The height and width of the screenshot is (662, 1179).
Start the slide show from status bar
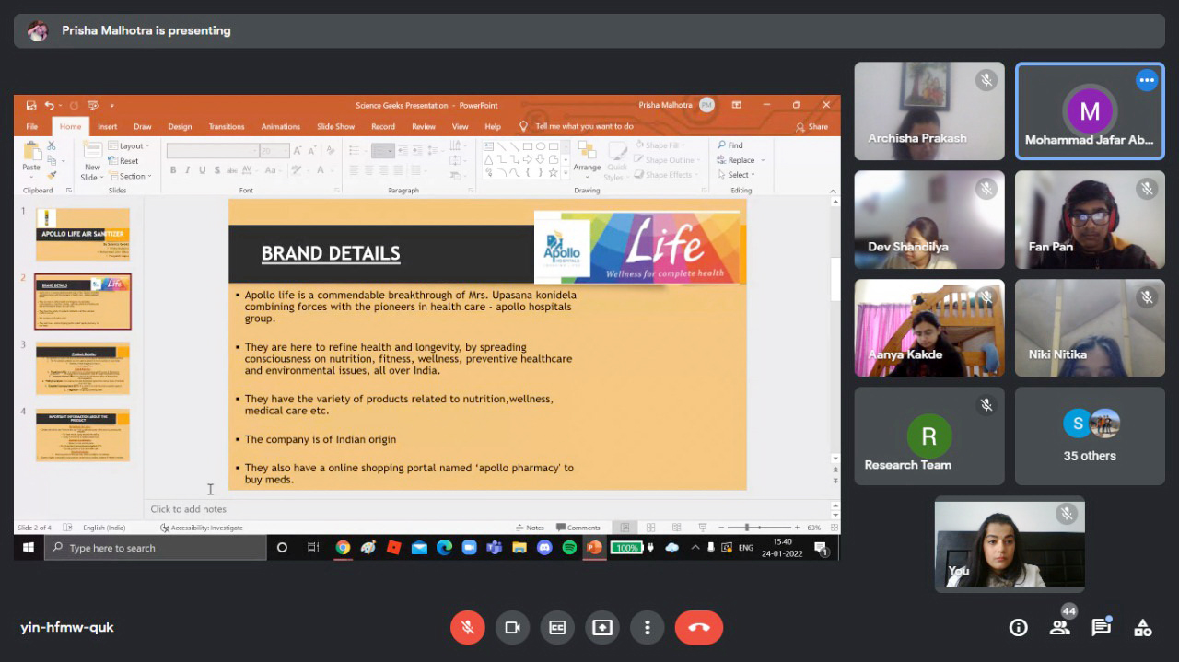tap(703, 528)
